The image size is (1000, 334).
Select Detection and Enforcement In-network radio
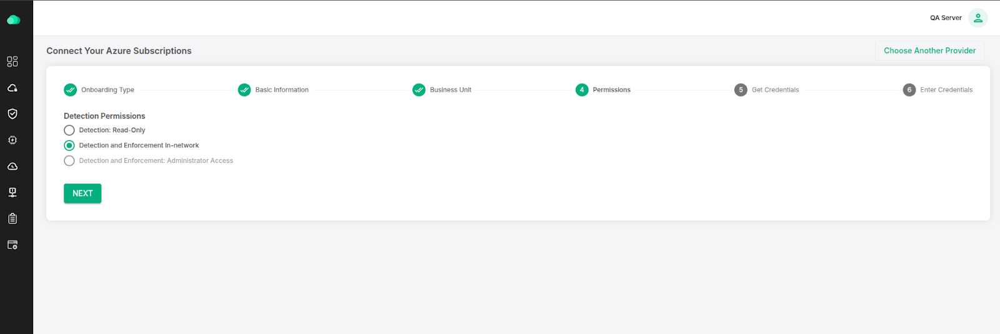point(69,145)
